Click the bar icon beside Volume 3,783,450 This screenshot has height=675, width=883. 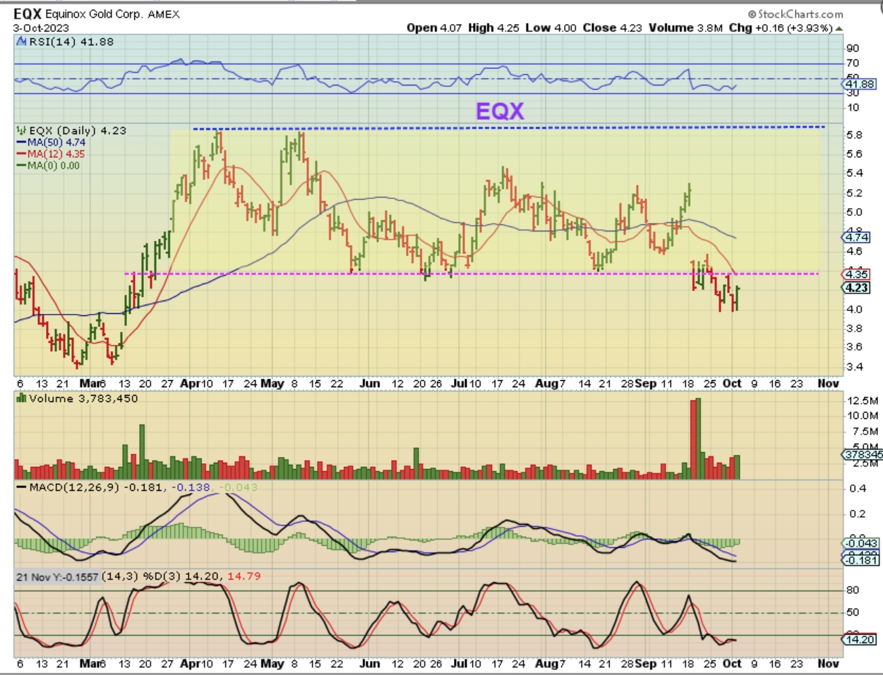point(22,399)
